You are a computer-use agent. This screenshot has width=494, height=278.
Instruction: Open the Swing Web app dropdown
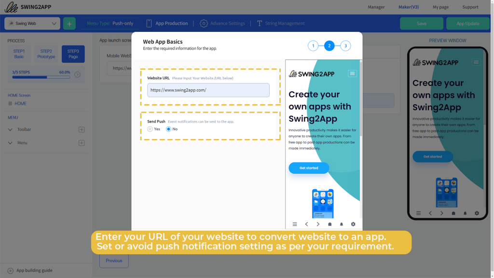[x=32, y=24]
